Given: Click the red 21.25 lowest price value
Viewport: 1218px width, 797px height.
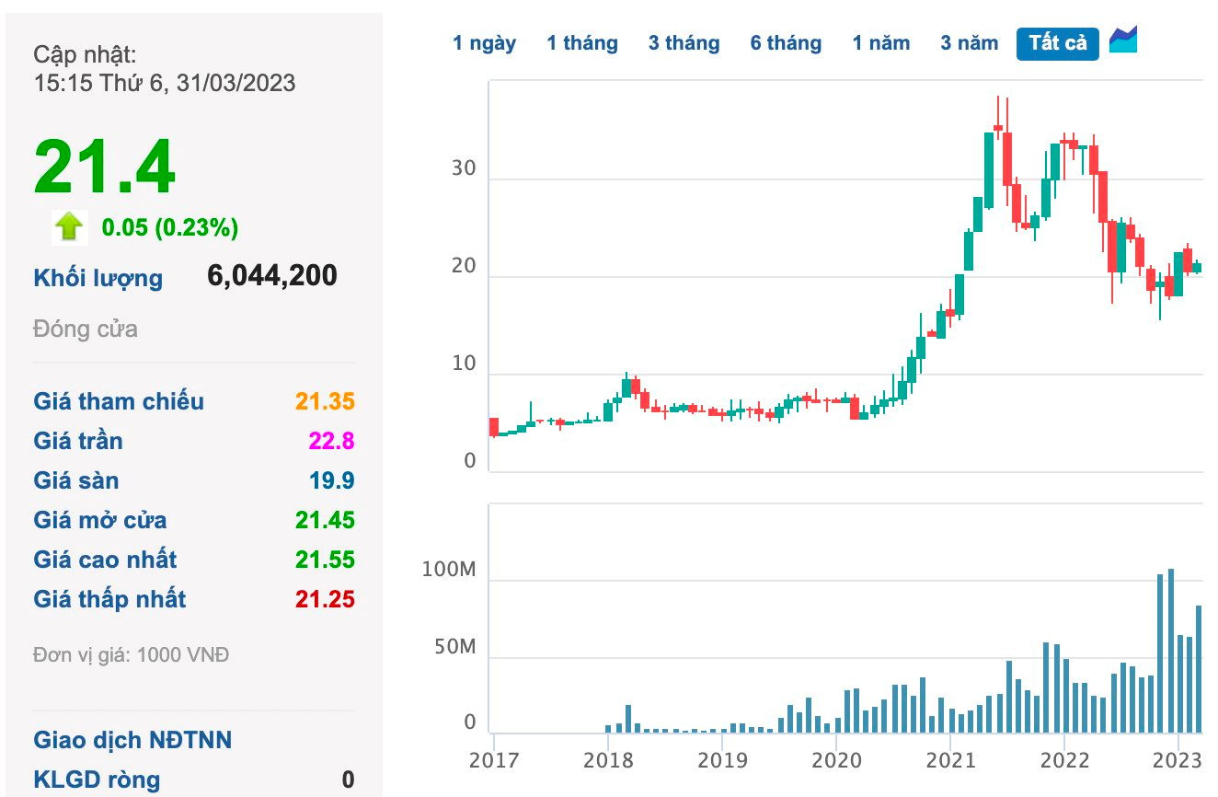Looking at the screenshot, I should point(325,599).
